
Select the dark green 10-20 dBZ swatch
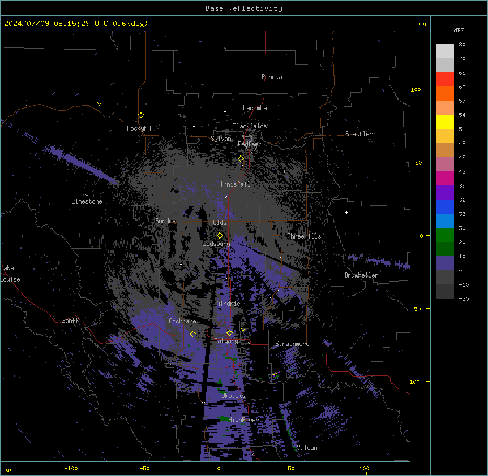coord(445,249)
